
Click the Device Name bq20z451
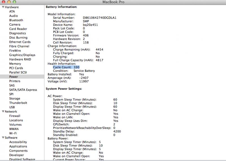pos(90,25)
